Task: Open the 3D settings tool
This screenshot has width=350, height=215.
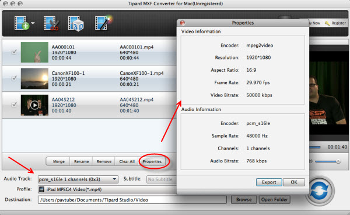Action: (x=76, y=23)
